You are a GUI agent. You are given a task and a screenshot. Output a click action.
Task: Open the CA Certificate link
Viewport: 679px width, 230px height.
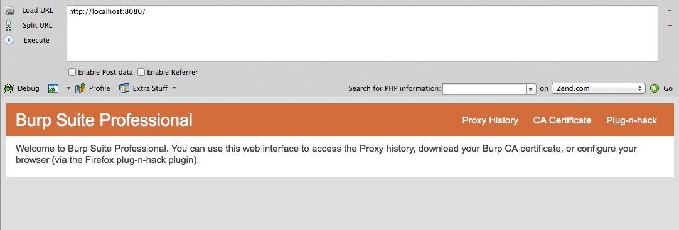(x=562, y=120)
